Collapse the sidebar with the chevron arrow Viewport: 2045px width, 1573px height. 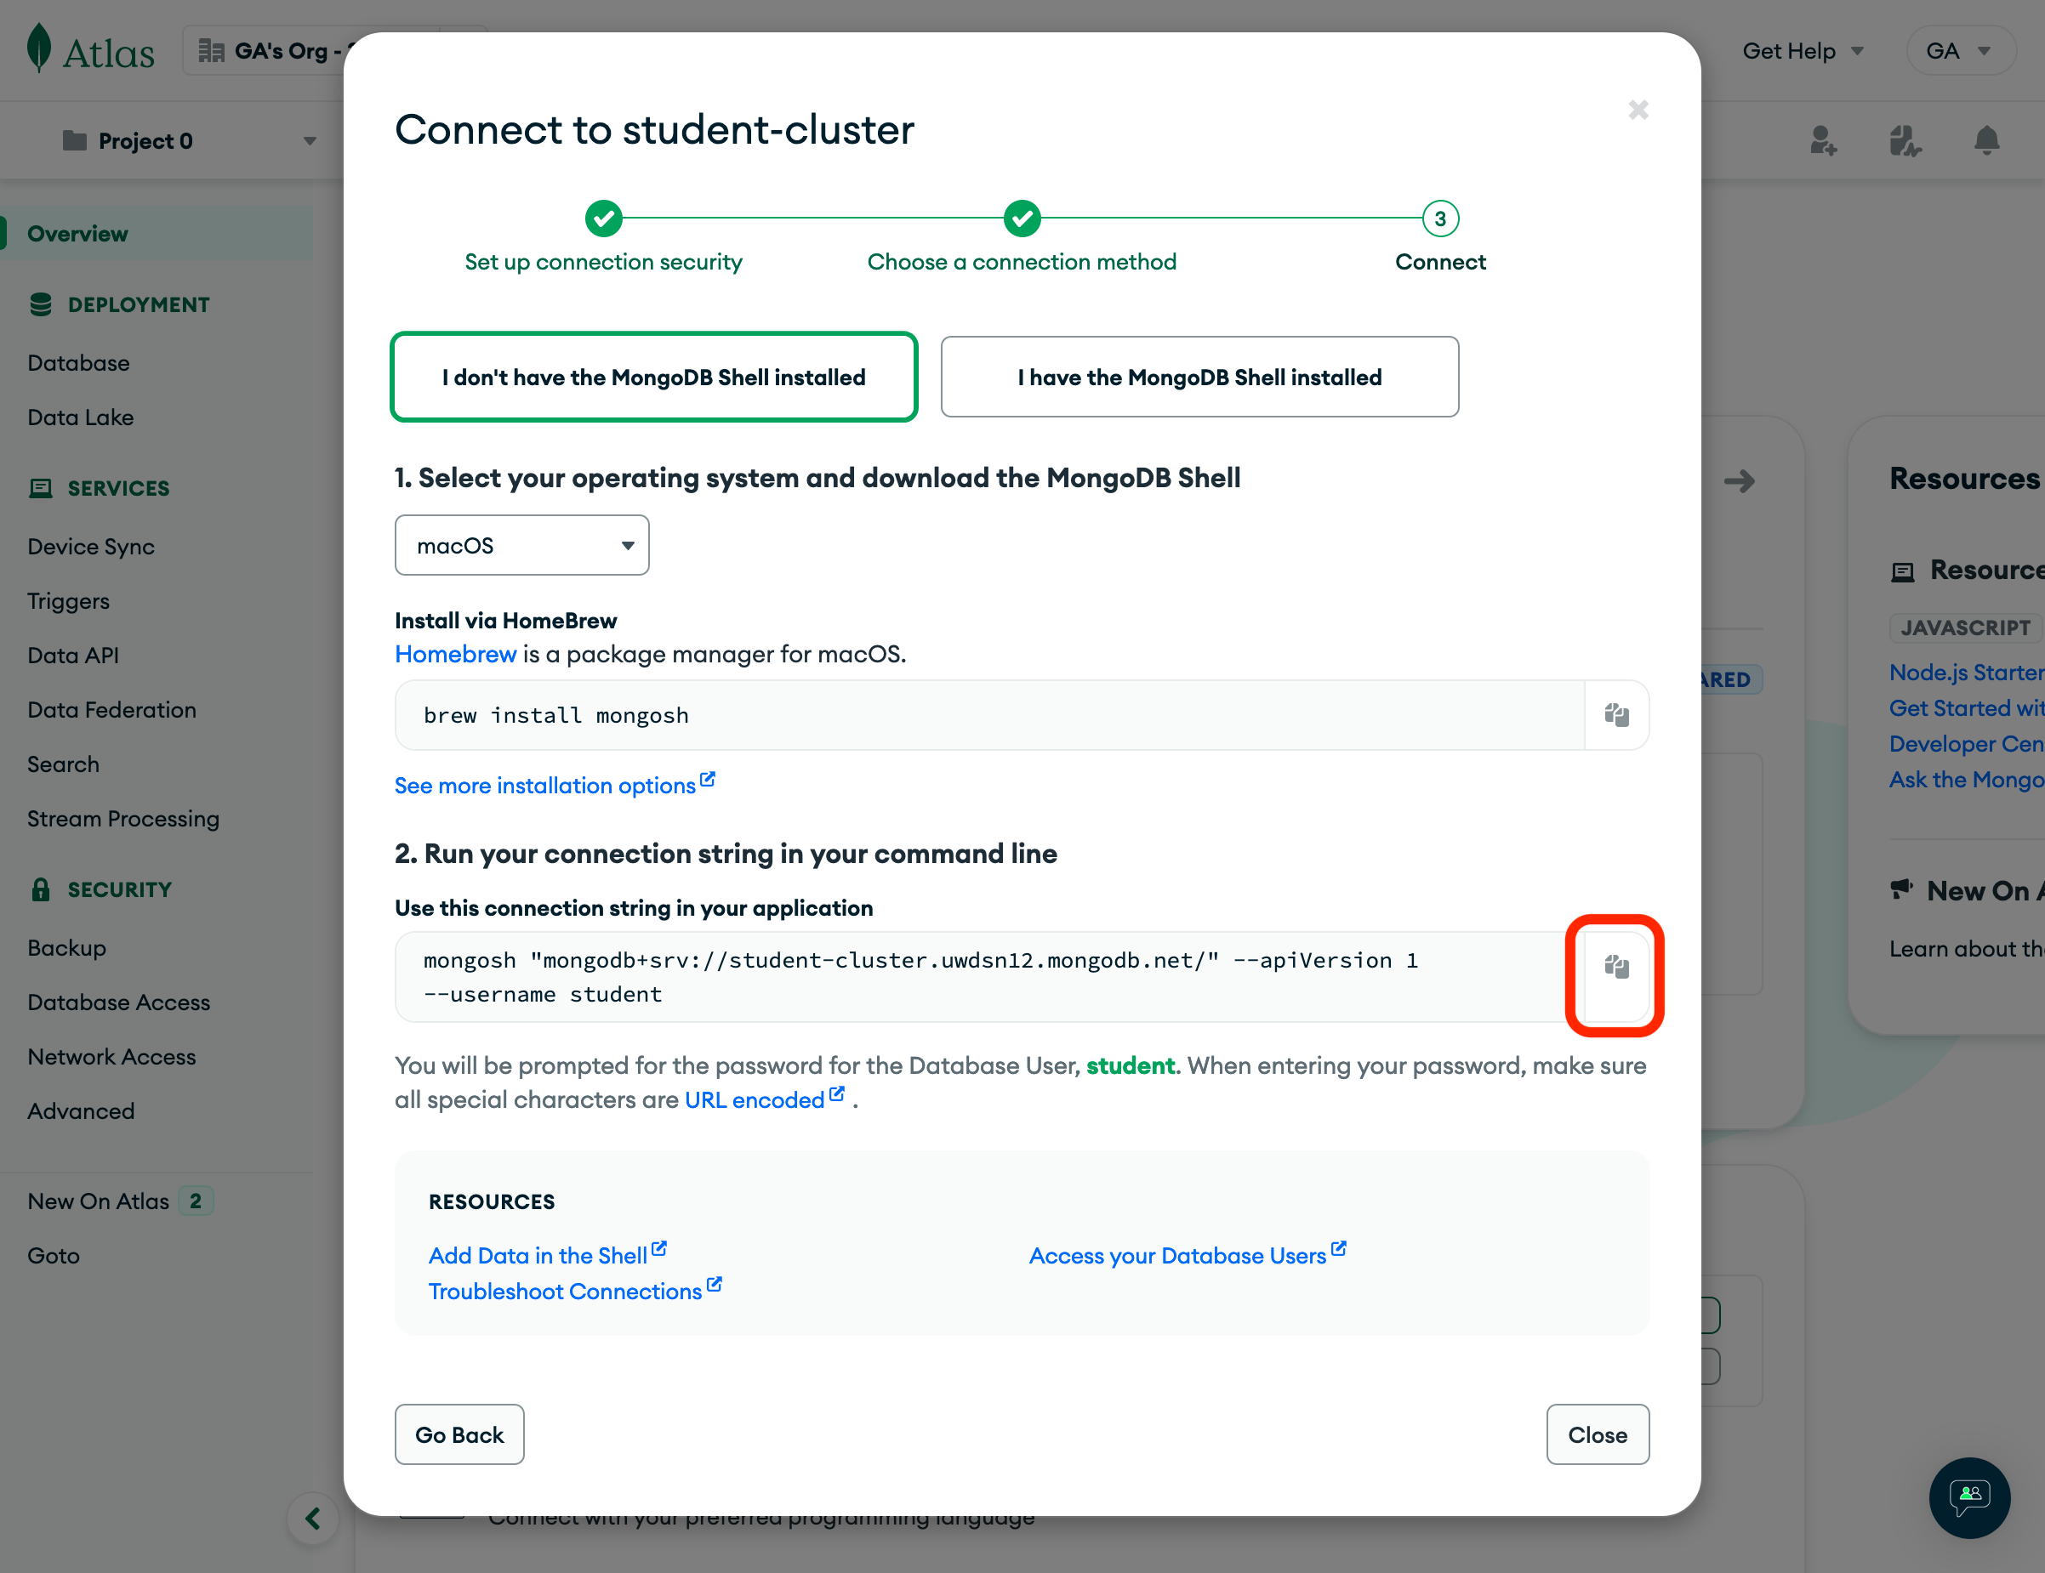313,1518
